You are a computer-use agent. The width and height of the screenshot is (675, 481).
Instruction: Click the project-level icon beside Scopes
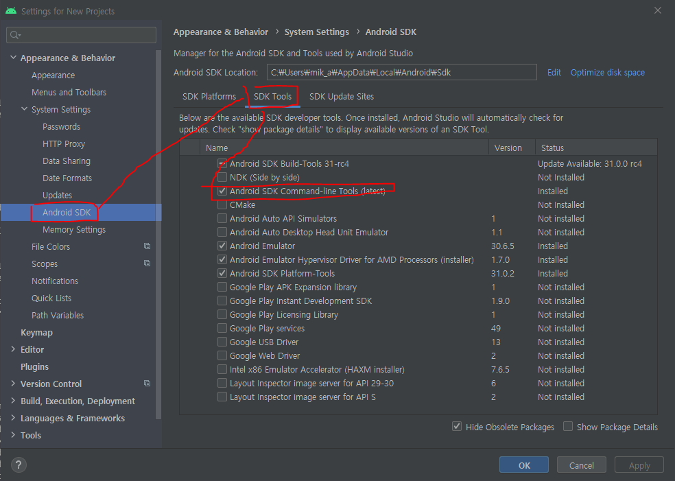[x=147, y=263]
